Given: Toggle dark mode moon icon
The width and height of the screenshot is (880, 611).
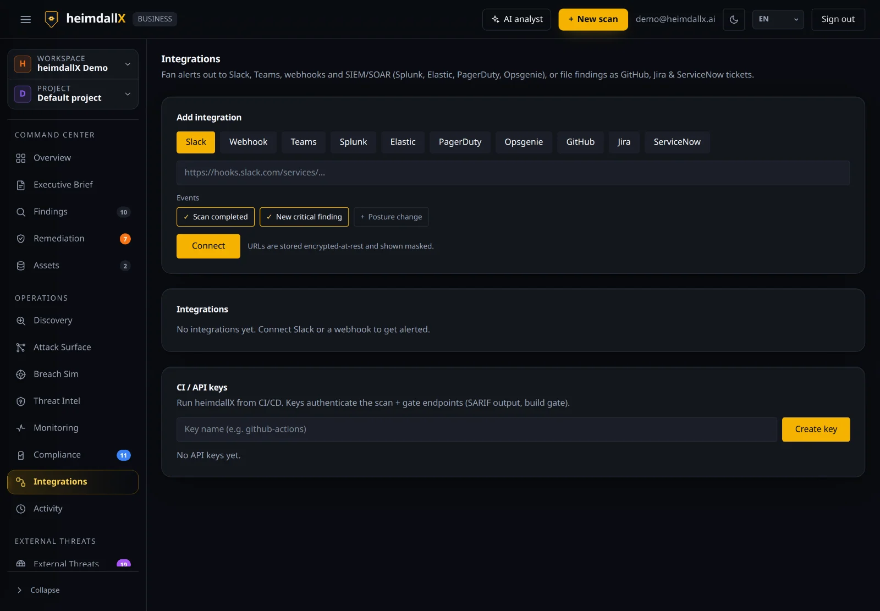Looking at the screenshot, I should pyautogui.click(x=734, y=19).
